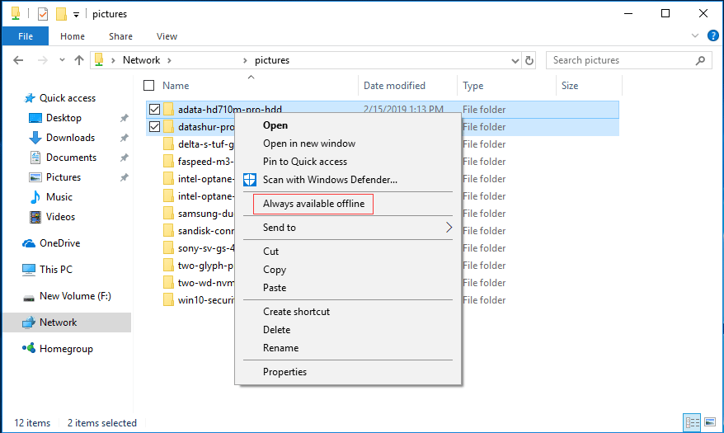Click the pictures breadcrumb in address bar
This screenshot has width=724, height=433.
(x=272, y=60)
